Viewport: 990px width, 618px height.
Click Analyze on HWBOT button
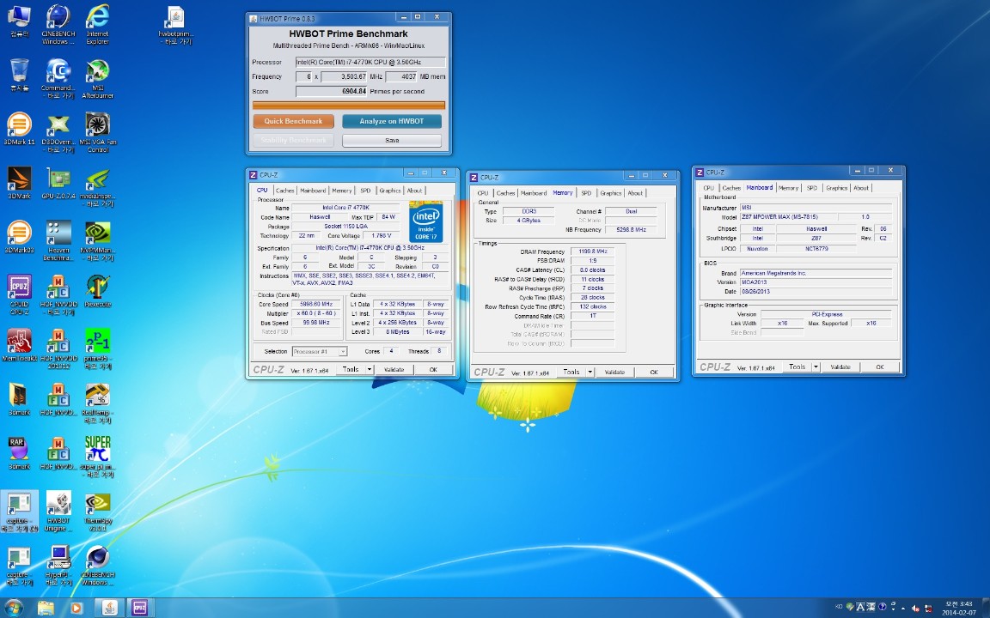tap(392, 121)
